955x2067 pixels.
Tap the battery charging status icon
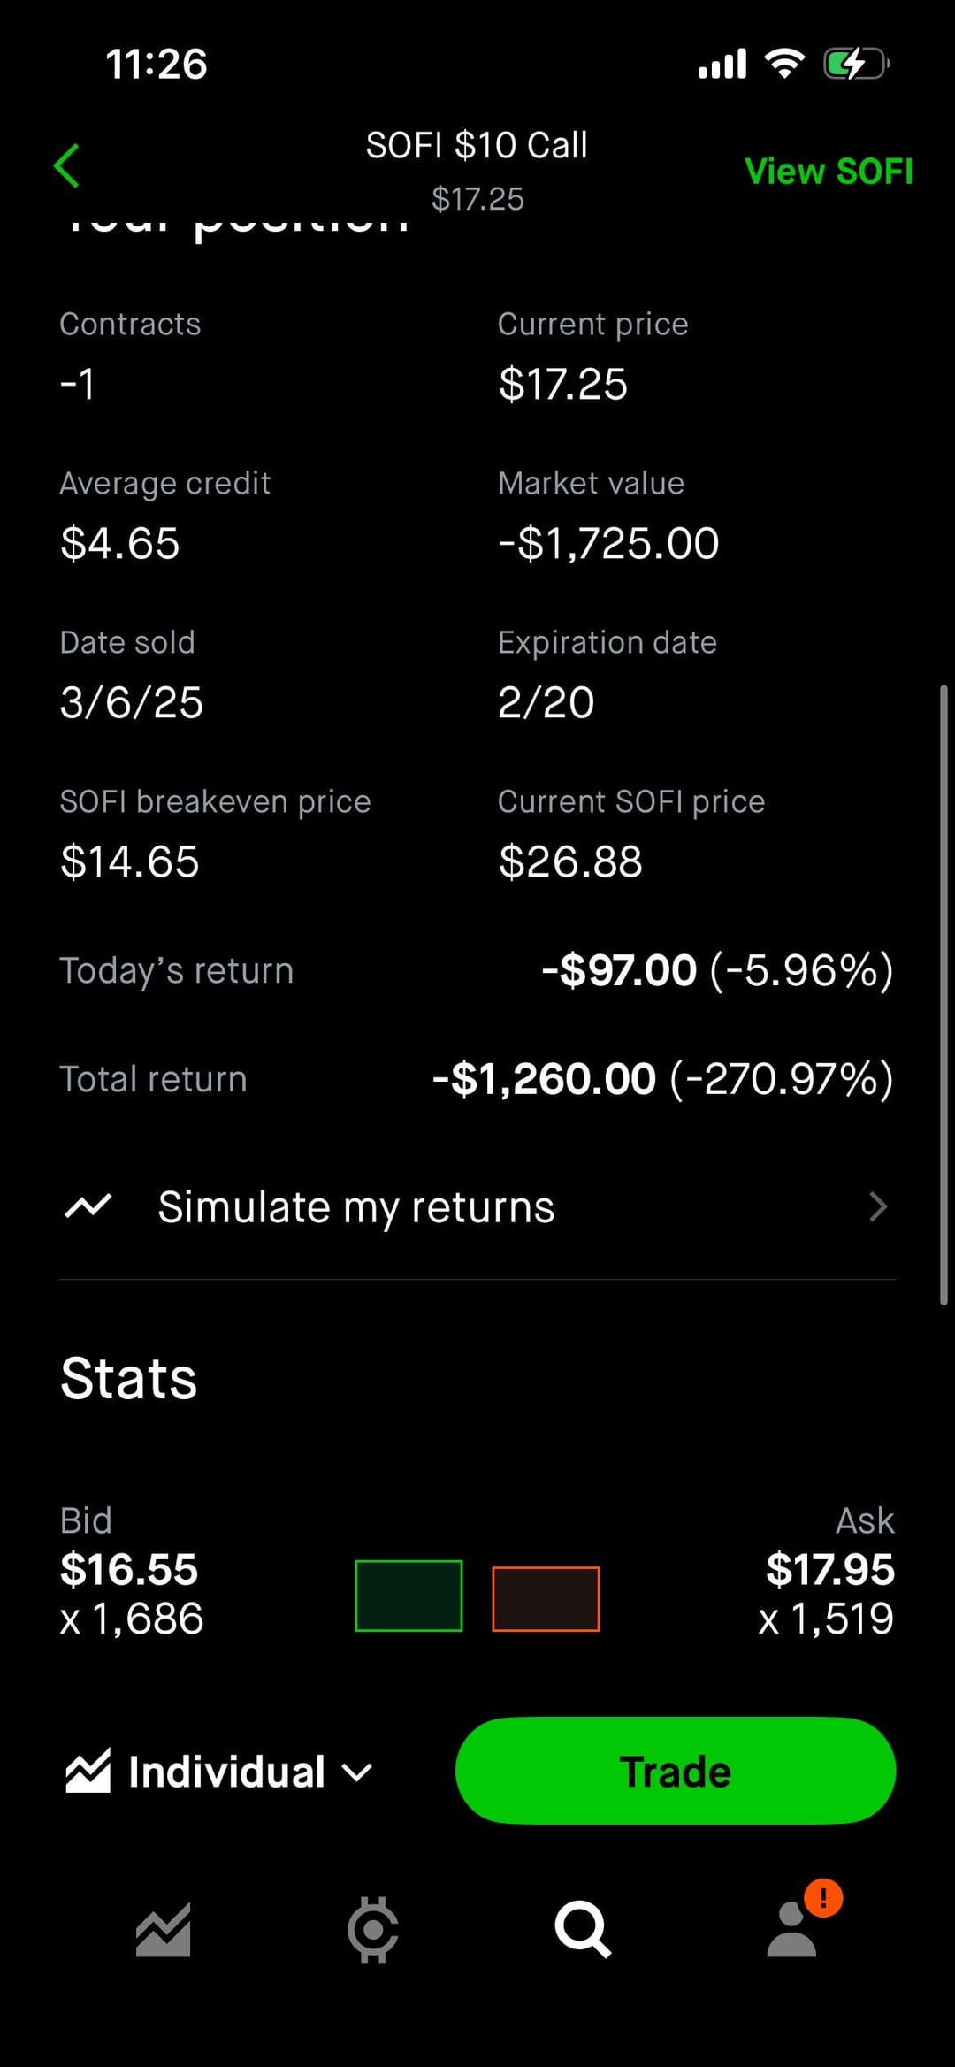(855, 64)
